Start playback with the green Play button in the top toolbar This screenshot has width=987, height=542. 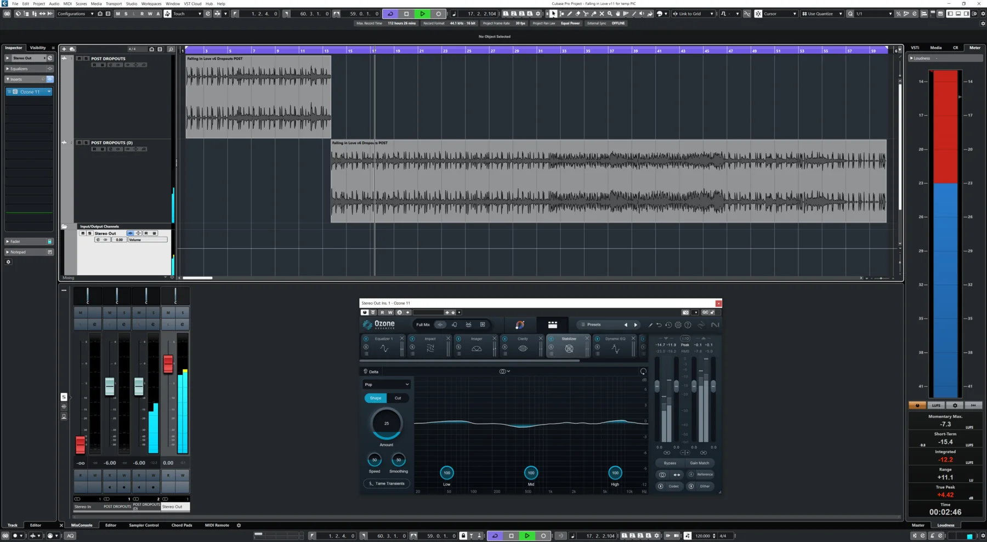[x=422, y=14]
